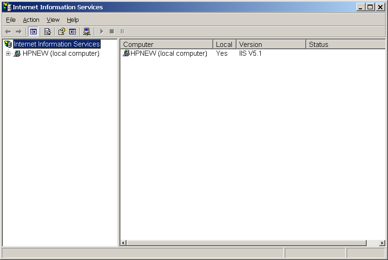Sort by the Status column header
Screen dimensions: 388x260
click(x=346, y=45)
